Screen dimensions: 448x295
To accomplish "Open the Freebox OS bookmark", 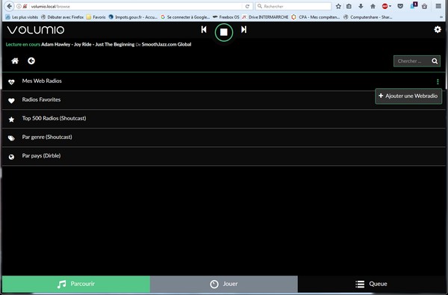I will coord(226,17).
